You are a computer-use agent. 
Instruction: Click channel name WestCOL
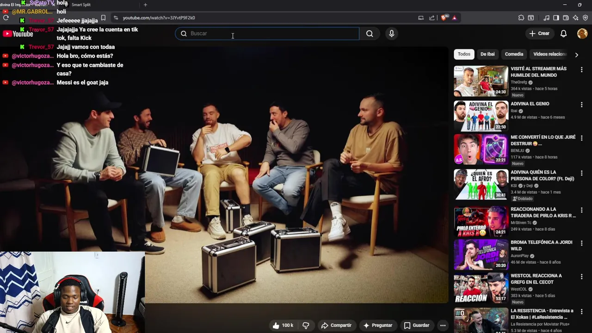519,289
